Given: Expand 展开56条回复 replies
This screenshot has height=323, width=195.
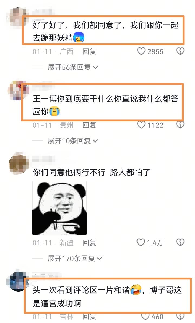Looking at the screenshot, I should point(73,67).
